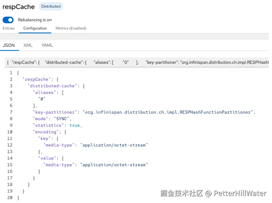
Task: Click the "key-partitioner" key on line 7
Action: 55,112
